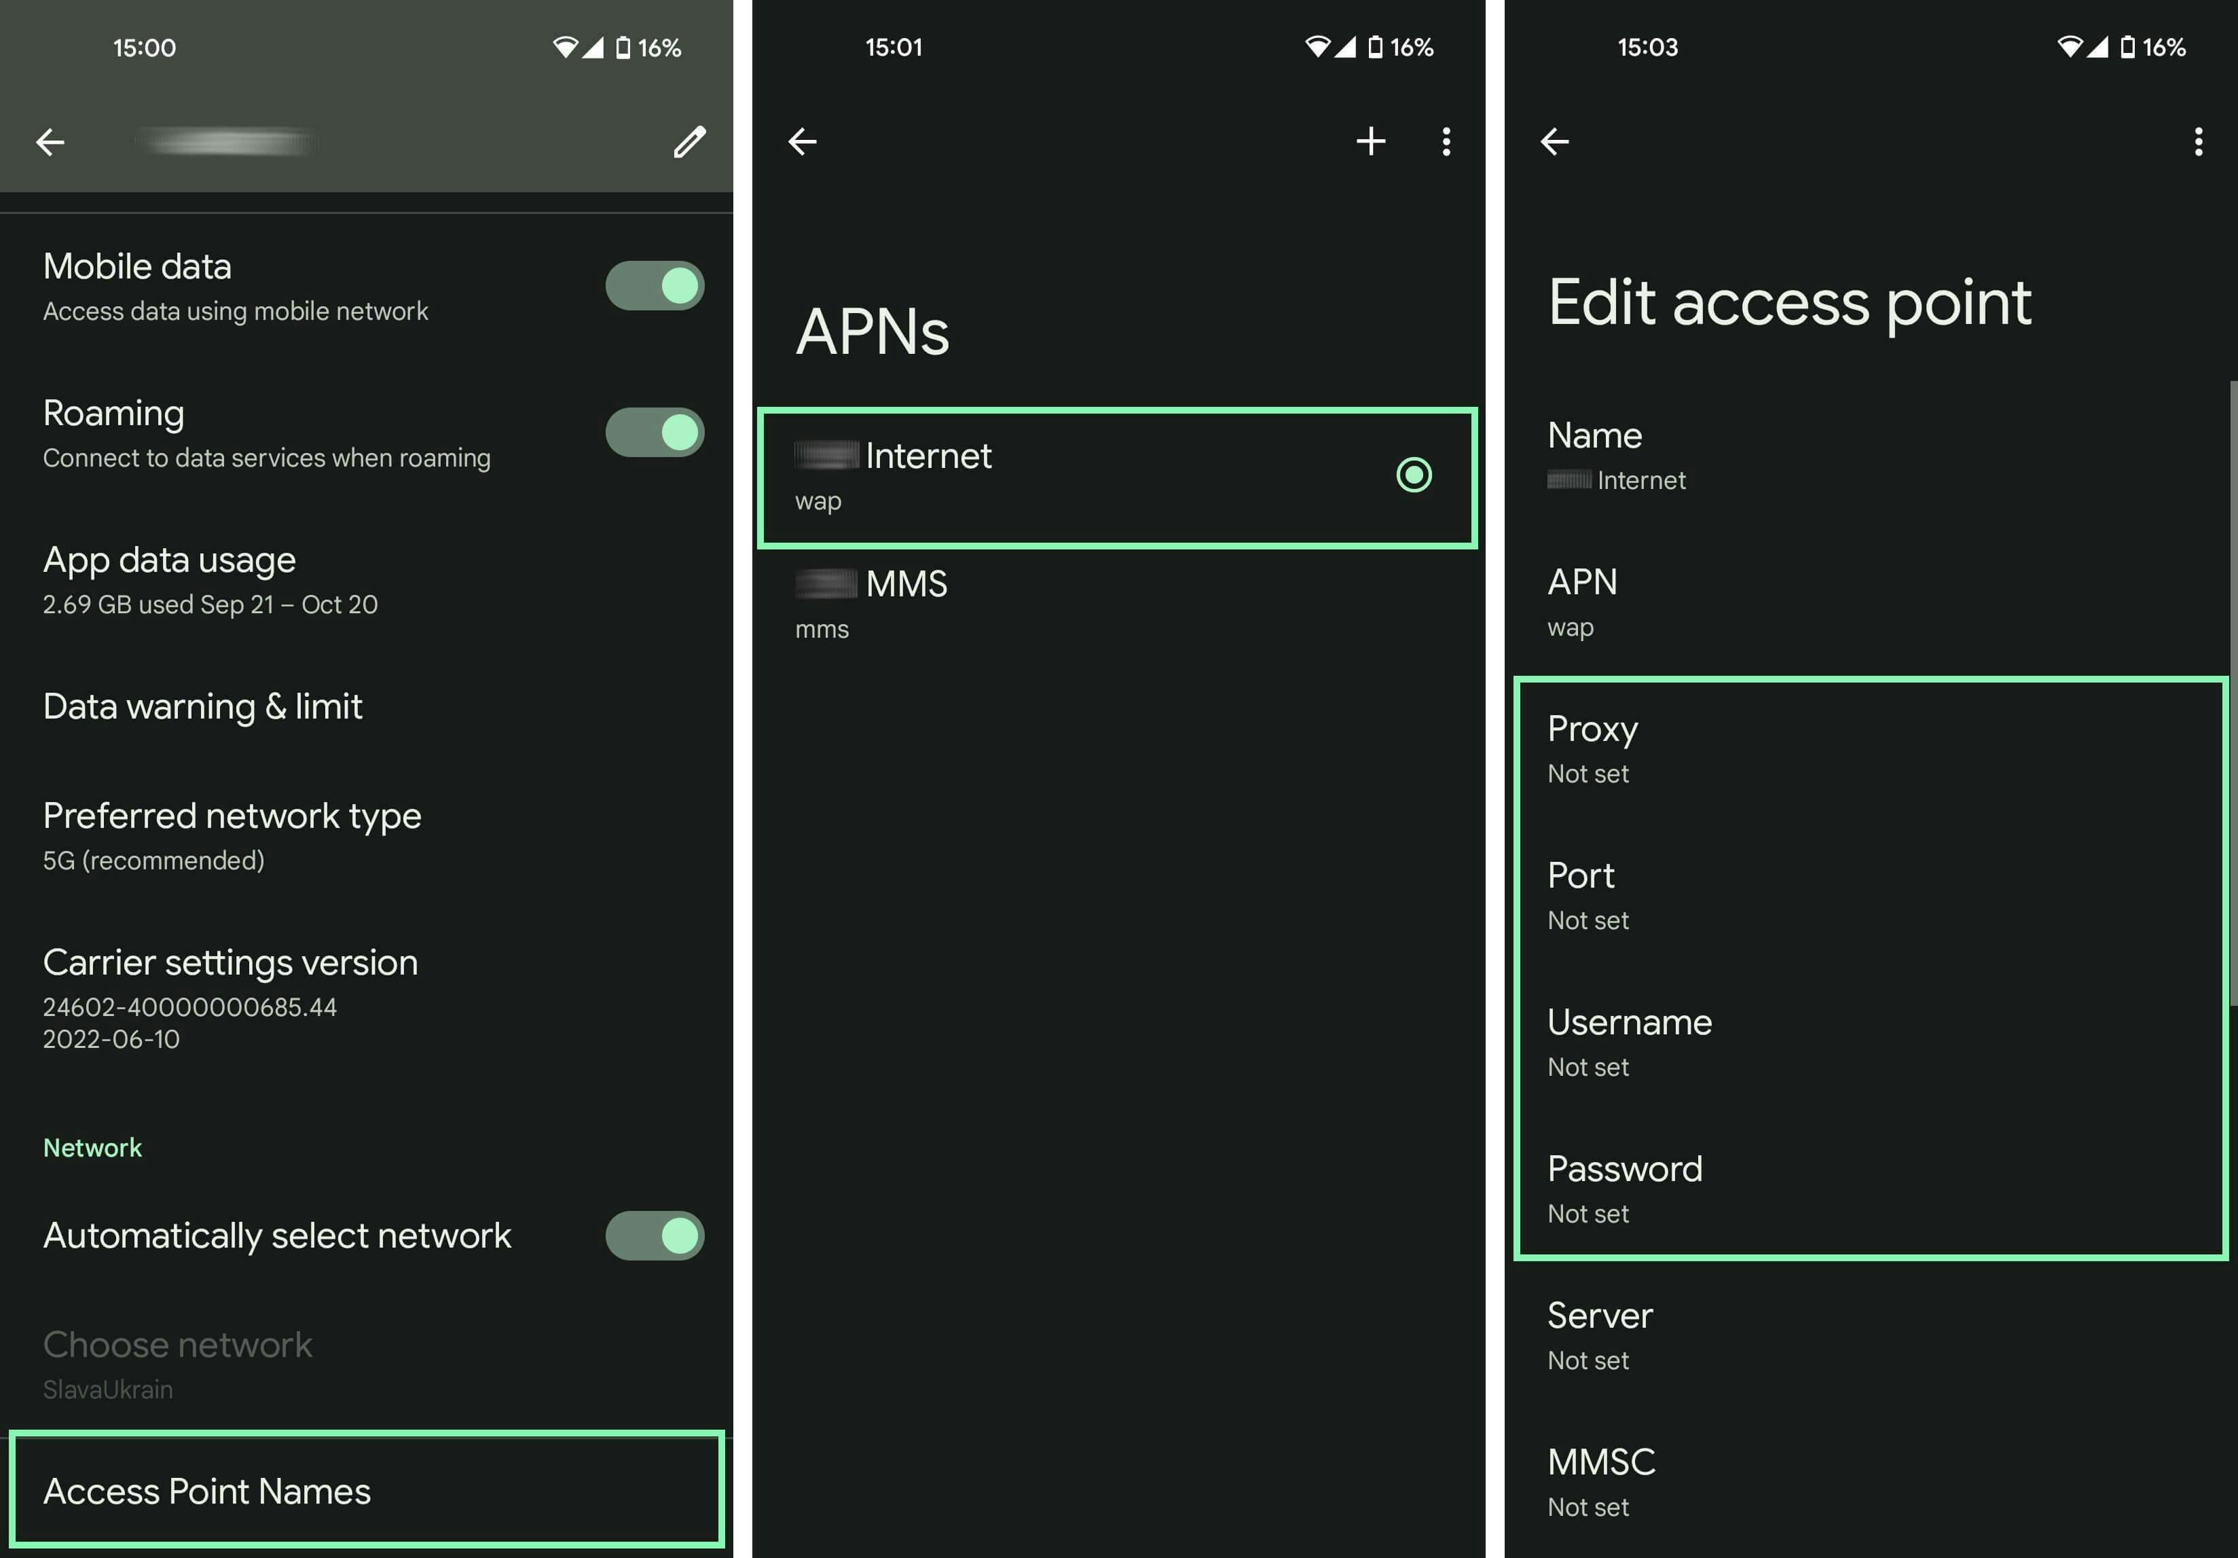Tap the back arrow on mobile data screen
This screenshot has width=2238, height=1558.
tap(50, 141)
